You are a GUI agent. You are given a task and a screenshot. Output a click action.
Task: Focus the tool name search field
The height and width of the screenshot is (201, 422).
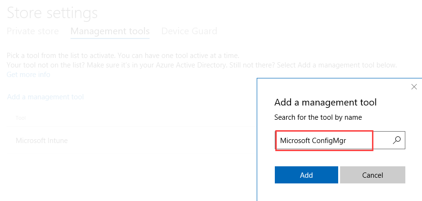(333, 140)
